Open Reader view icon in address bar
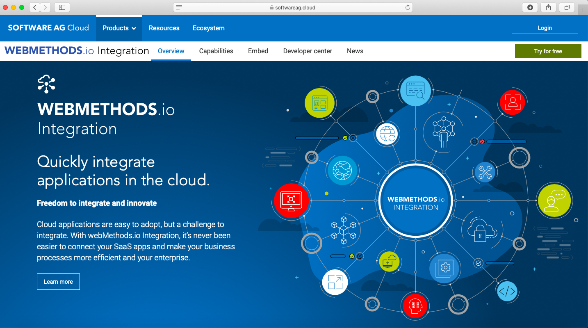The height and width of the screenshot is (328, 588). [x=179, y=7]
